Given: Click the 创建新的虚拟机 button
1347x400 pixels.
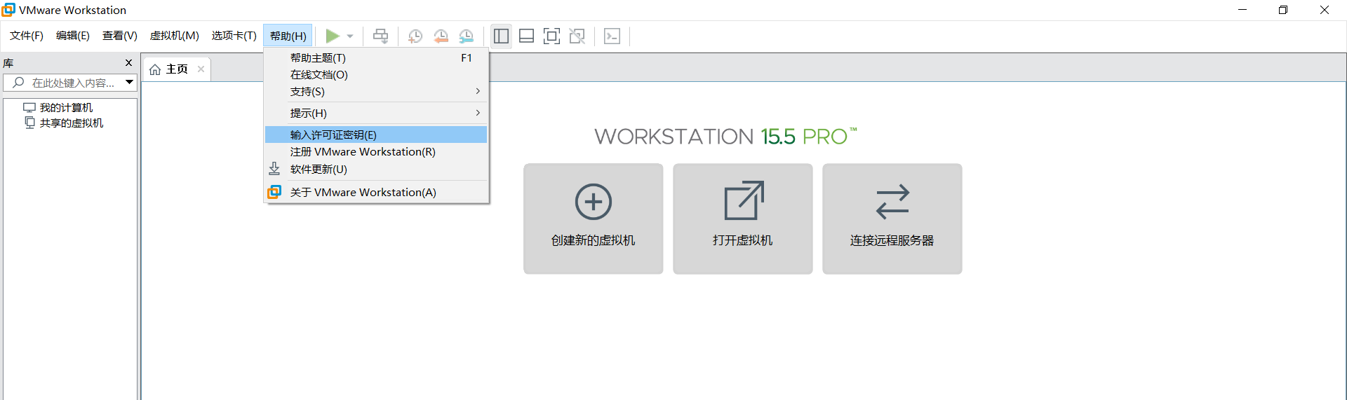Looking at the screenshot, I should (x=594, y=219).
